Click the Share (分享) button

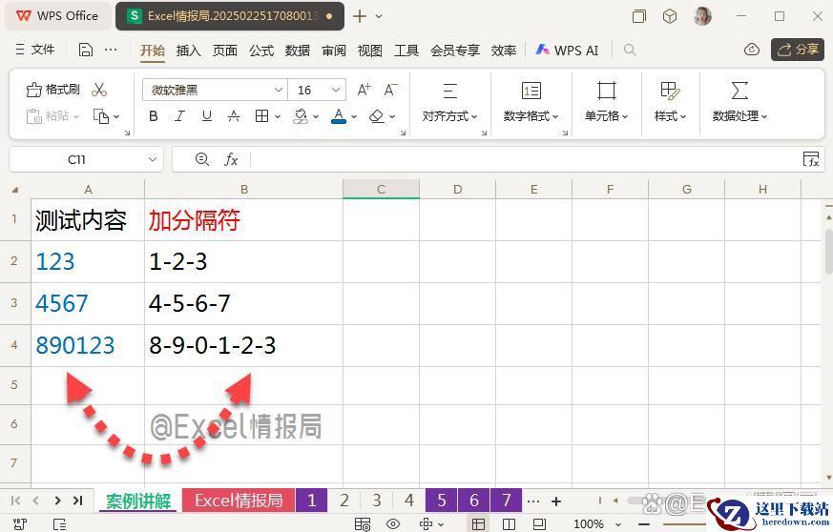coord(798,50)
